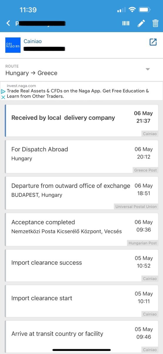Tap the Universal Postal Union source label
163x354 pixels.
pyautogui.click(x=136, y=206)
